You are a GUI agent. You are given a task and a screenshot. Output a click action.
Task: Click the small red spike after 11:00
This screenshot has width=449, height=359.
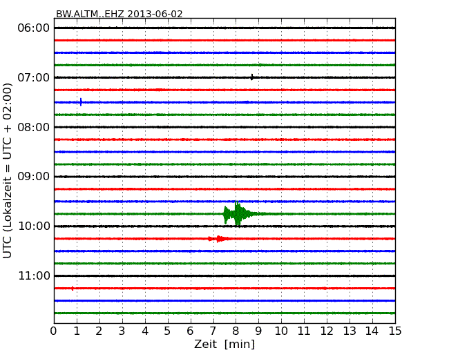point(73,289)
